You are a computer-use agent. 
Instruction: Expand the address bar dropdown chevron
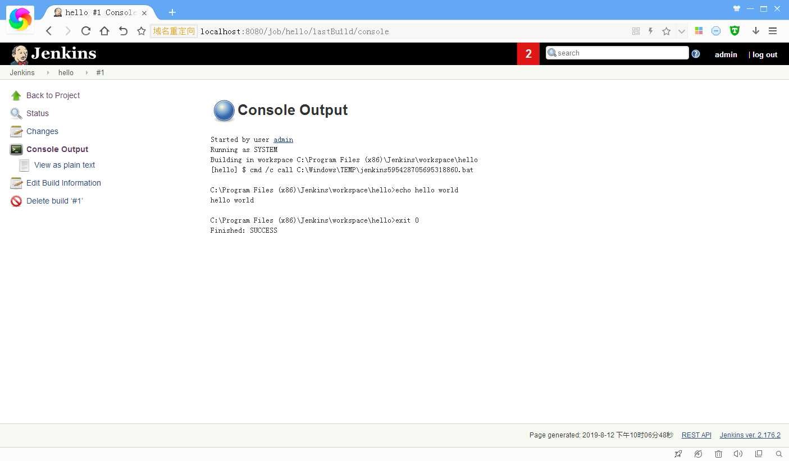coord(681,31)
